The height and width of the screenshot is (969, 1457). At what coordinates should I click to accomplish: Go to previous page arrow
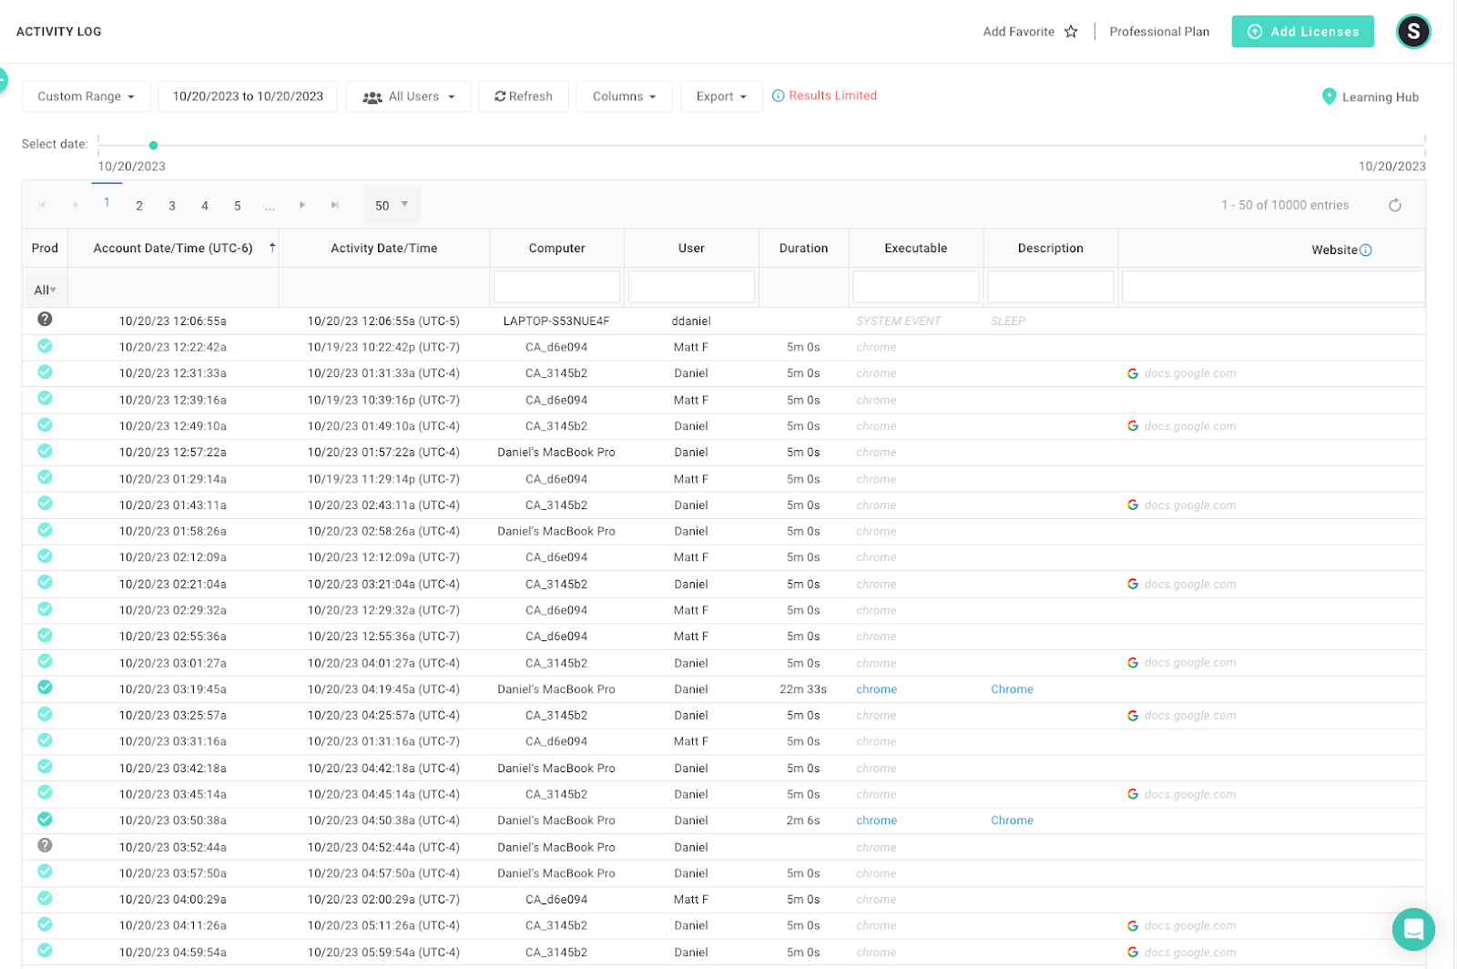pyautogui.click(x=75, y=206)
